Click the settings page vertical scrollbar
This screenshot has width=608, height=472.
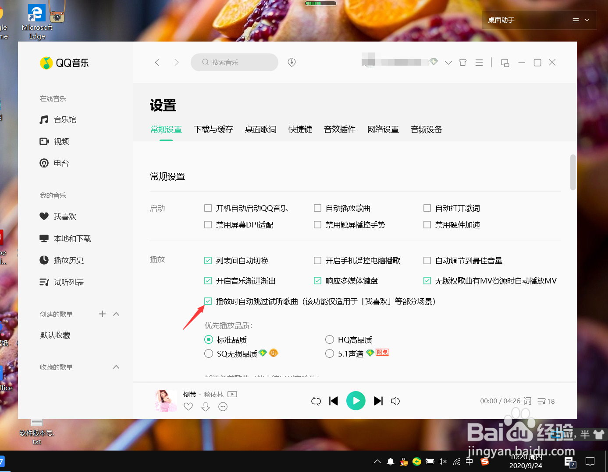573,172
